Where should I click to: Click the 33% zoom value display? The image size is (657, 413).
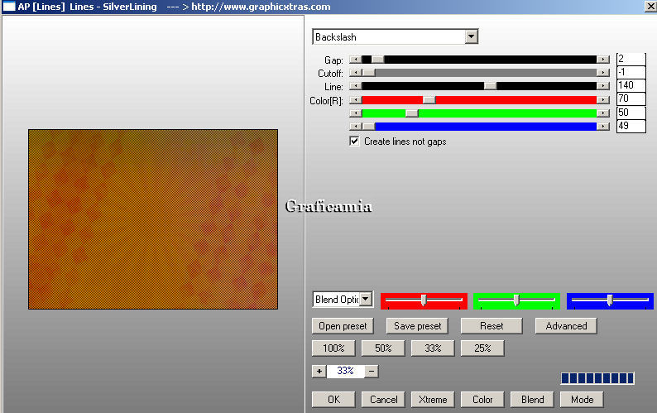point(345,371)
